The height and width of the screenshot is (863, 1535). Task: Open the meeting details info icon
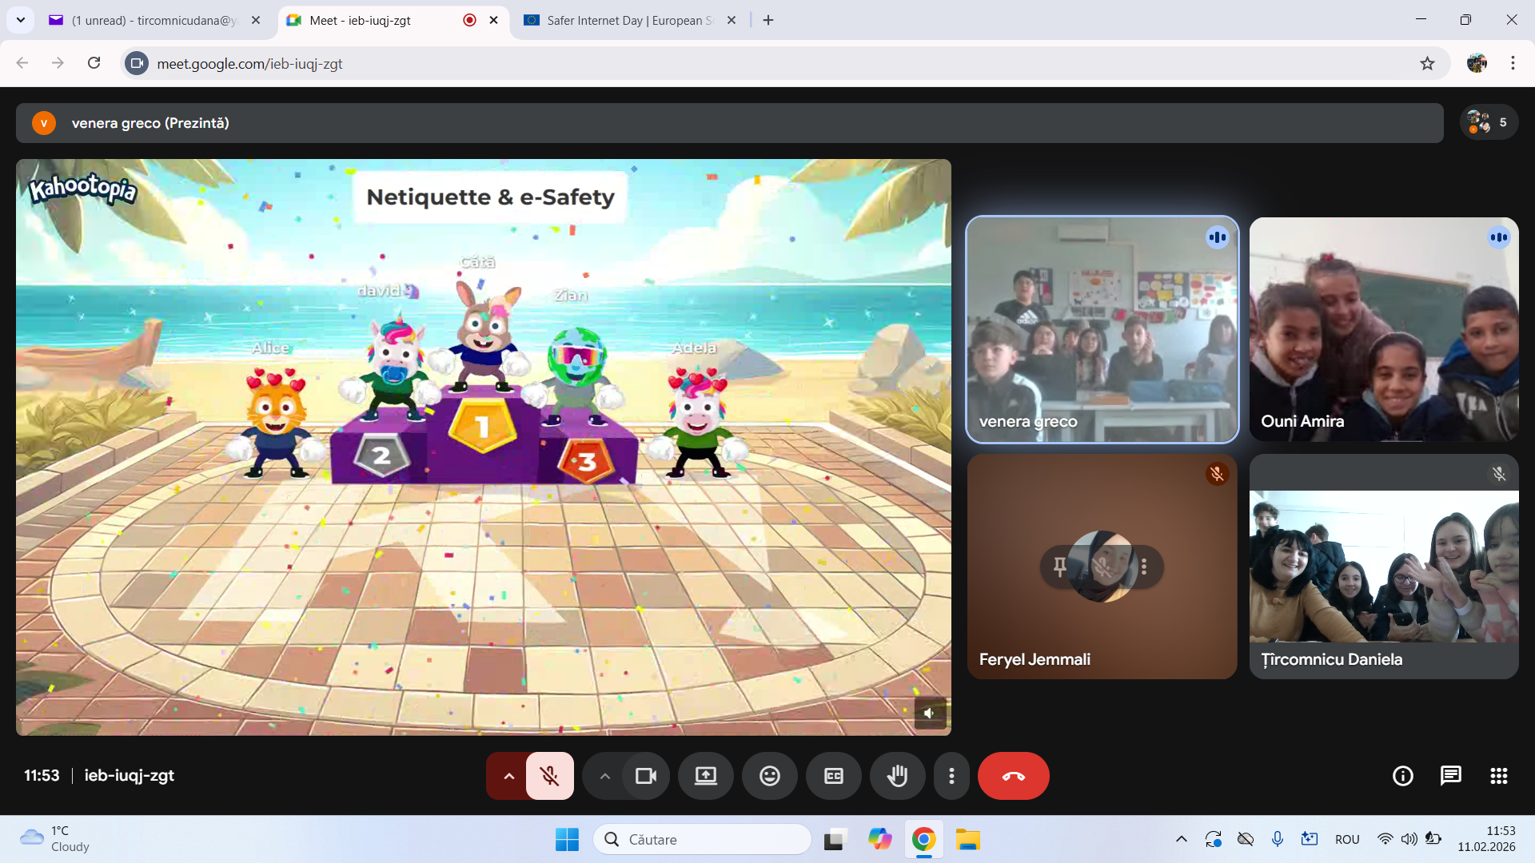1402,776
